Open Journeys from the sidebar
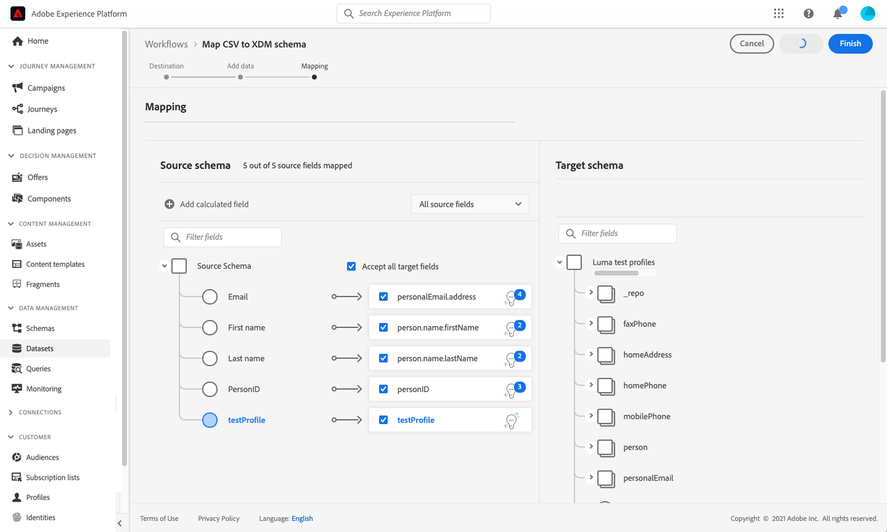This screenshot has height=532, width=887. pyautogui.click(x=42, y=109)
